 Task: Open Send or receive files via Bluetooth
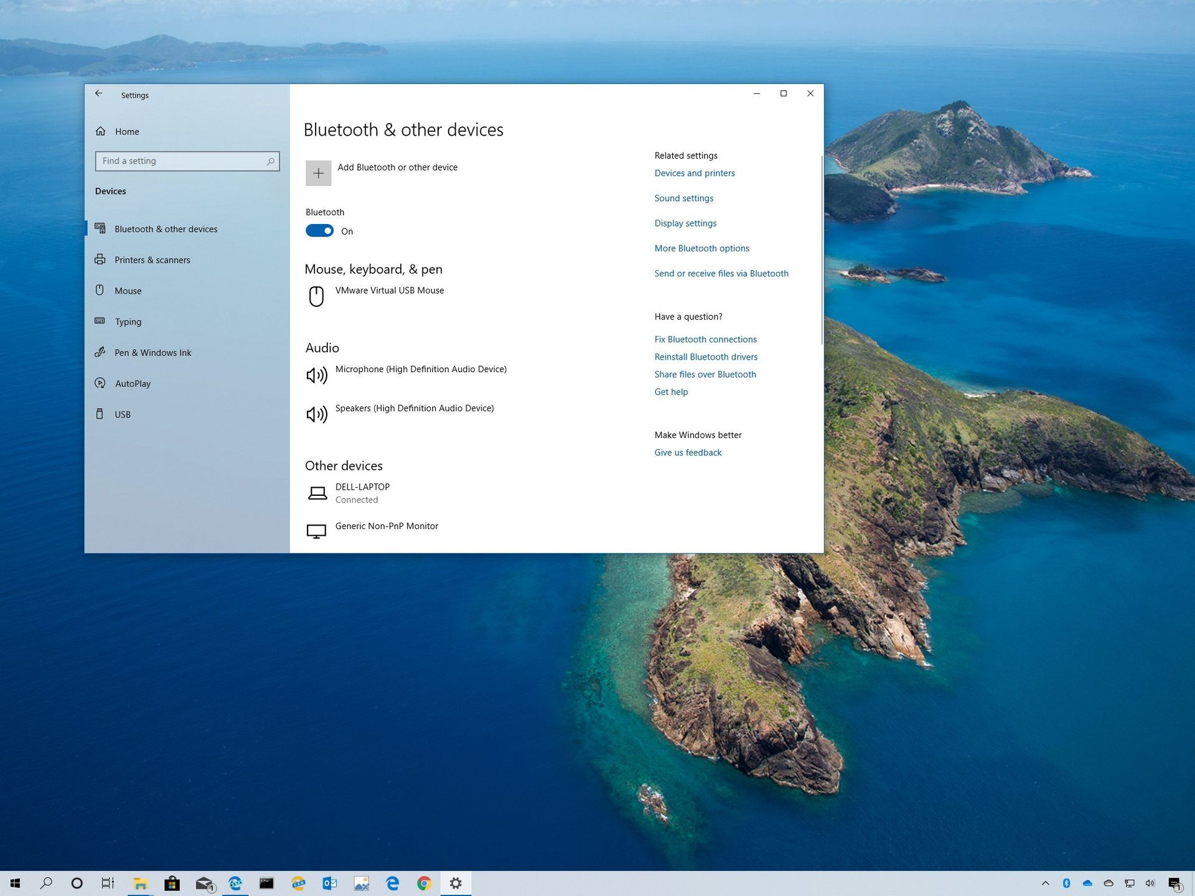[722, 273]
